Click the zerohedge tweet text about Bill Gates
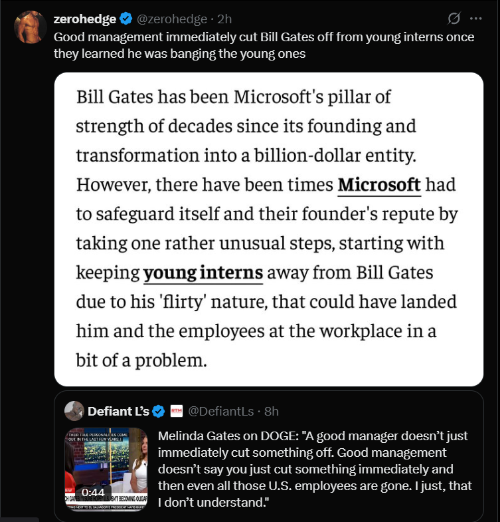Image resolution: width=500 pixels, height=522 pixels. (264, 45)
